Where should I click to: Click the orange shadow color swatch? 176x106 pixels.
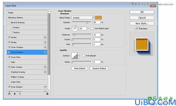[98, 18]
